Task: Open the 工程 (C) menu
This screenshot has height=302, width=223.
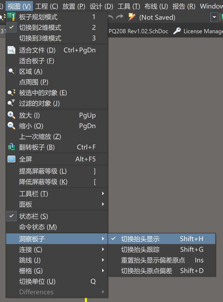Action: tap(47, 6)
